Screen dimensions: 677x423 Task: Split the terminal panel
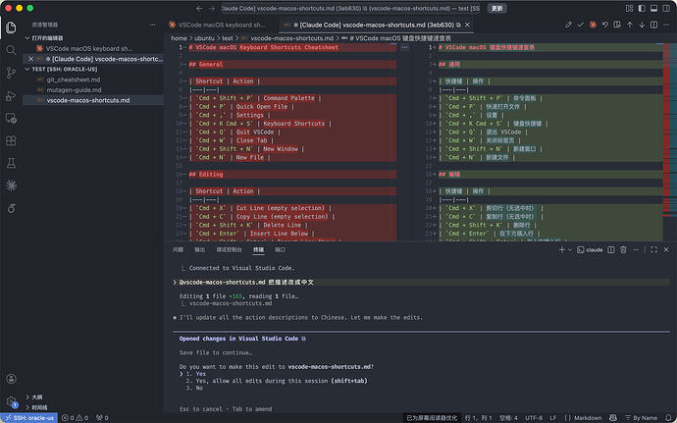611,249
